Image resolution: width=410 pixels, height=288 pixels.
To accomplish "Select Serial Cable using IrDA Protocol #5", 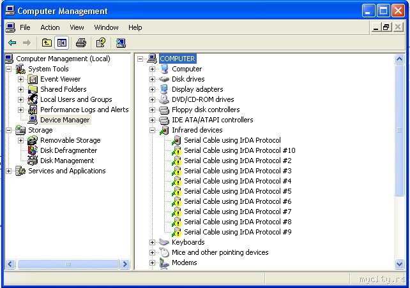I will point(238,191).
